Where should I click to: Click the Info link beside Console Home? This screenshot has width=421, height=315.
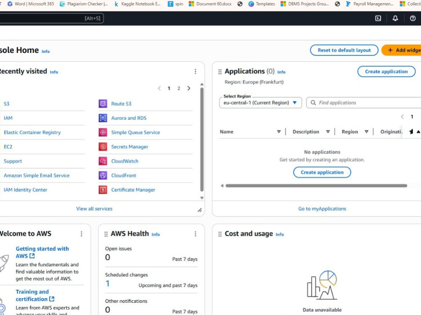[45, 51]
